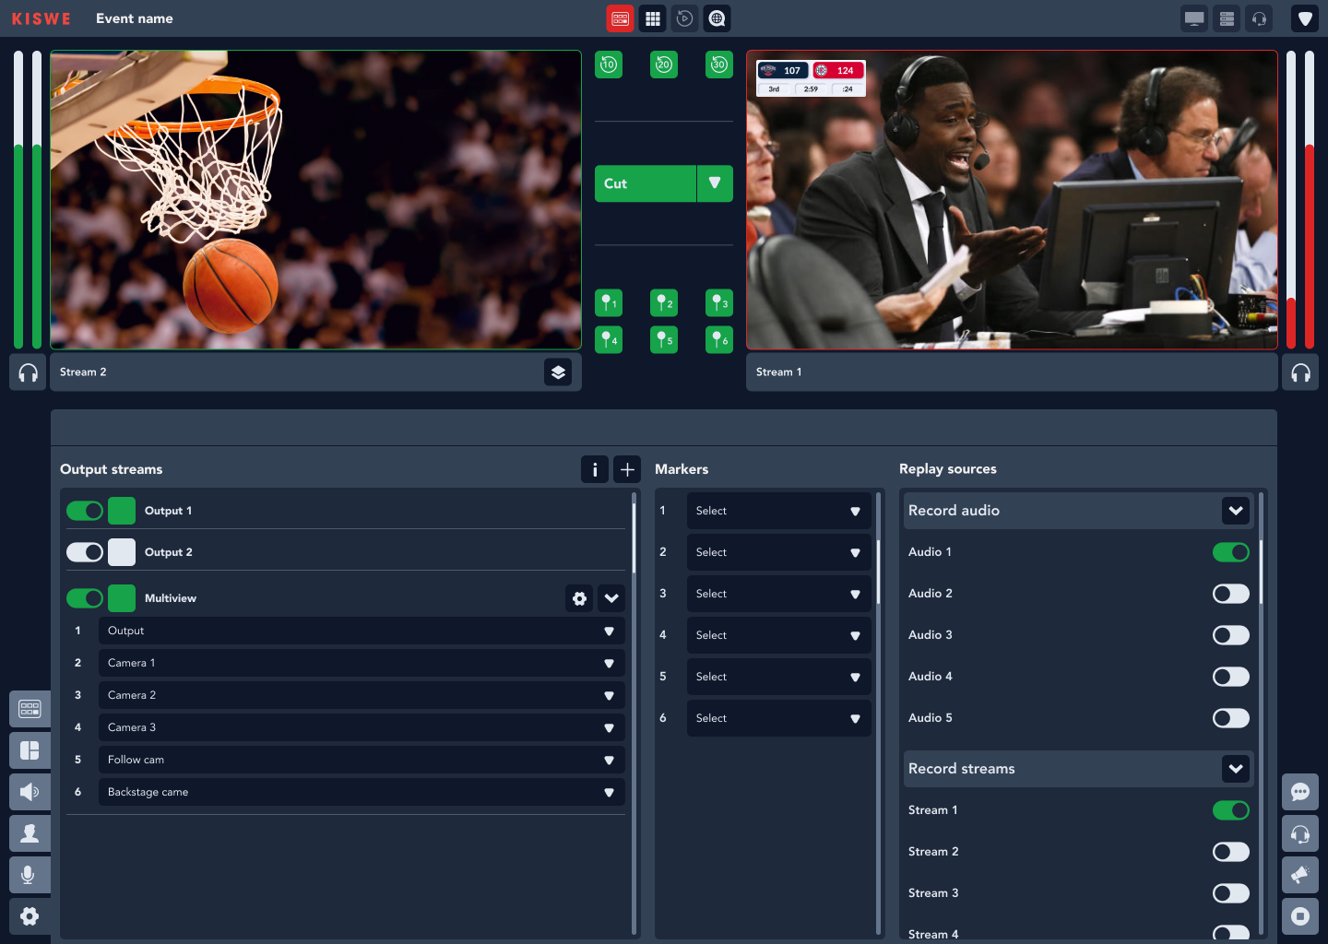1328x944 pixels.
Task: Open the layout panel in left sidebar
Action: tap(30, 750)
